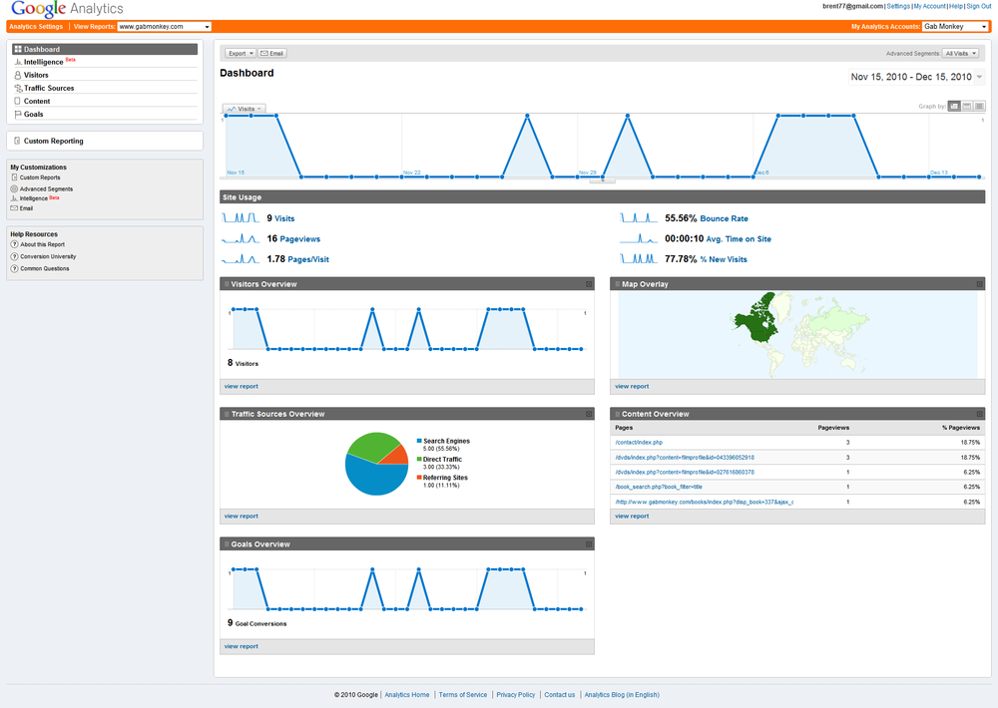Close the Map Overlay widget
Image resolution: width=998 pixels, height=708 pixels.
pos(980,284)
